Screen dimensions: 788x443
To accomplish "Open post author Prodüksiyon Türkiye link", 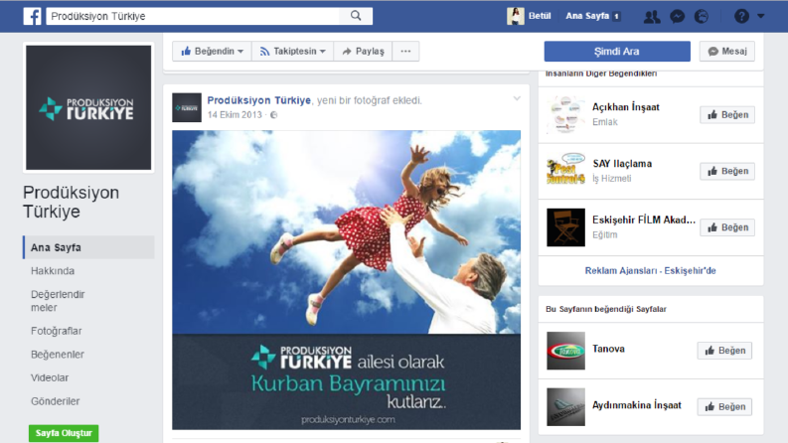I will [258, 100].
